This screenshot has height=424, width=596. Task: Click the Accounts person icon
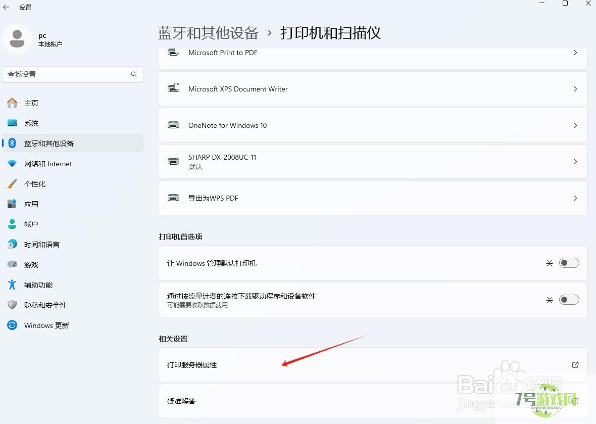pos(12,224)
